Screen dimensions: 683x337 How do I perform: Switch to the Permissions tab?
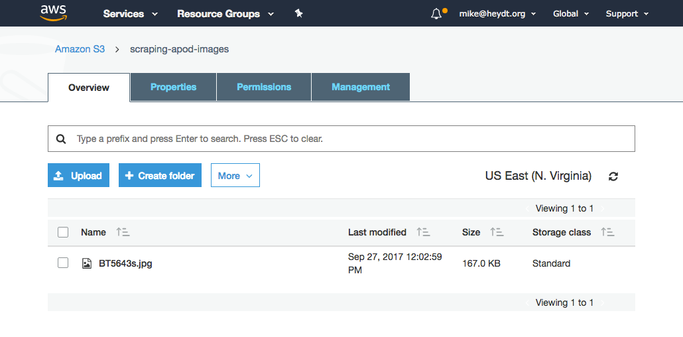pos(264,87)
